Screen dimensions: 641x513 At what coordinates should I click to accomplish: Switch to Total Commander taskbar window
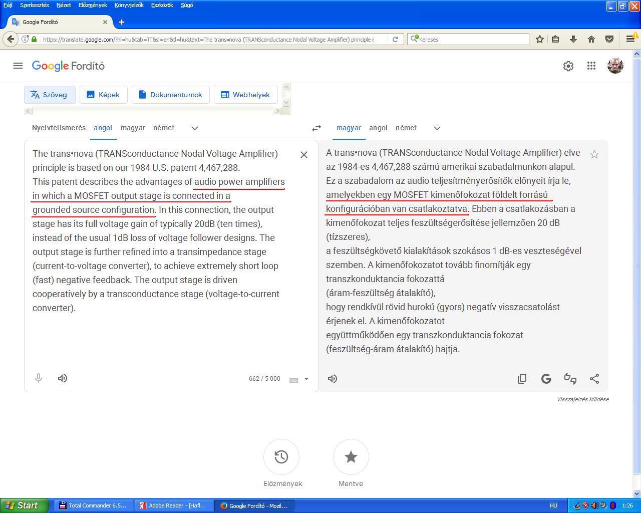[93, 505]
